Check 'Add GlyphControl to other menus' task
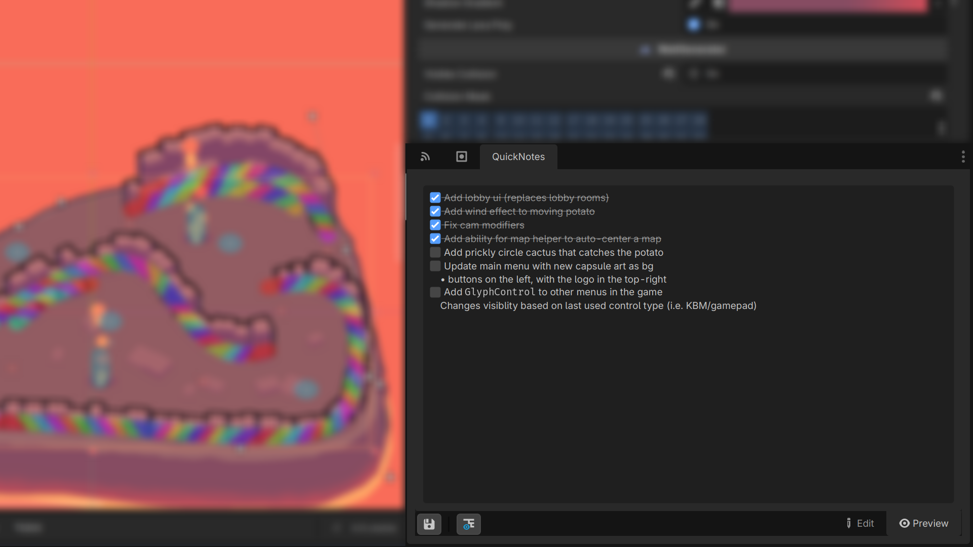This screenshot has width=973, height=547. pyautogui.click(x=435, y=292)
